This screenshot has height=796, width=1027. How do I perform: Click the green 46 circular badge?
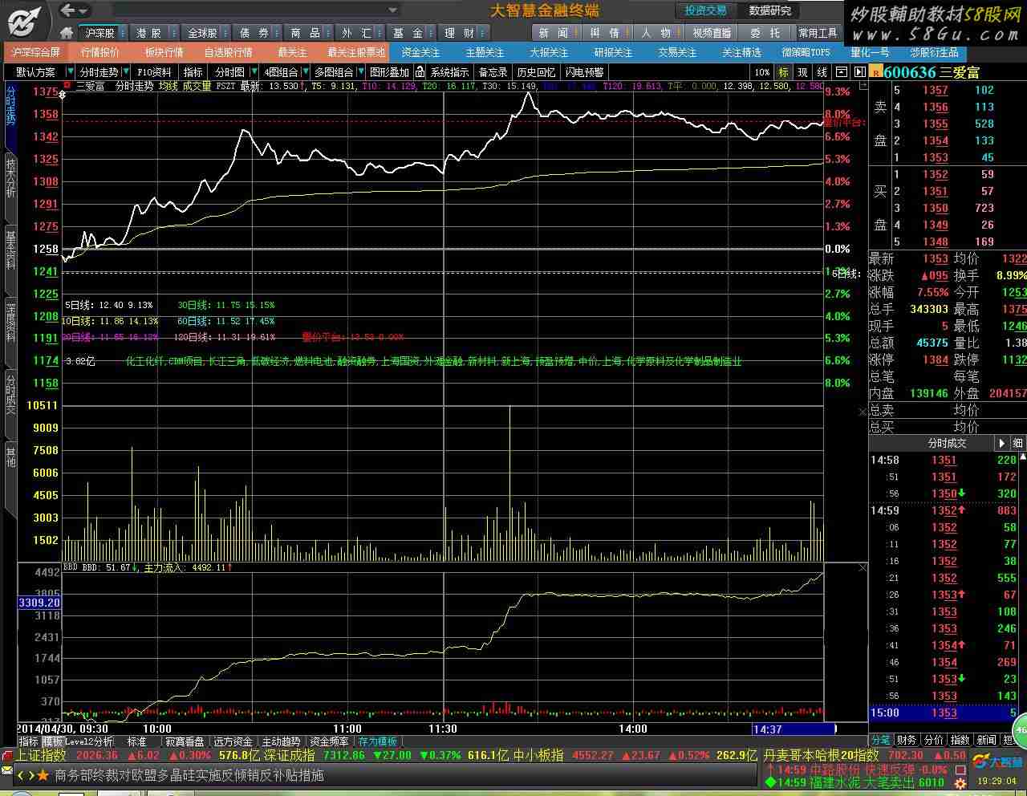point(1020,730)
